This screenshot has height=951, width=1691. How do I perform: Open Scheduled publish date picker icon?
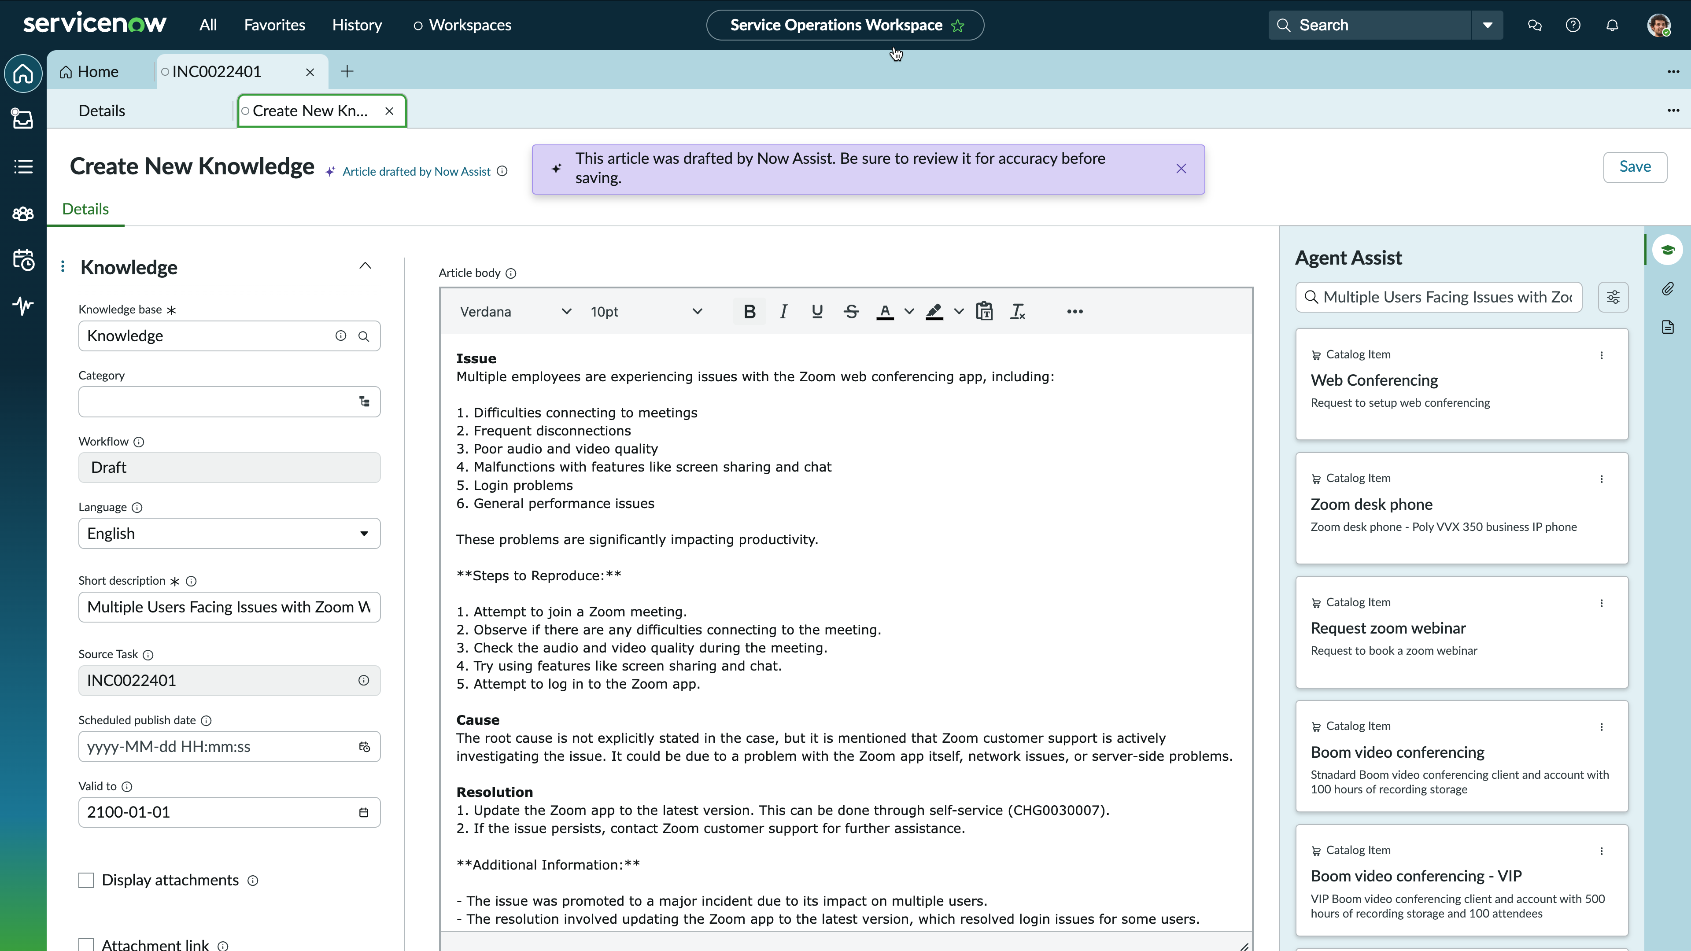click(x=364, y=747)
